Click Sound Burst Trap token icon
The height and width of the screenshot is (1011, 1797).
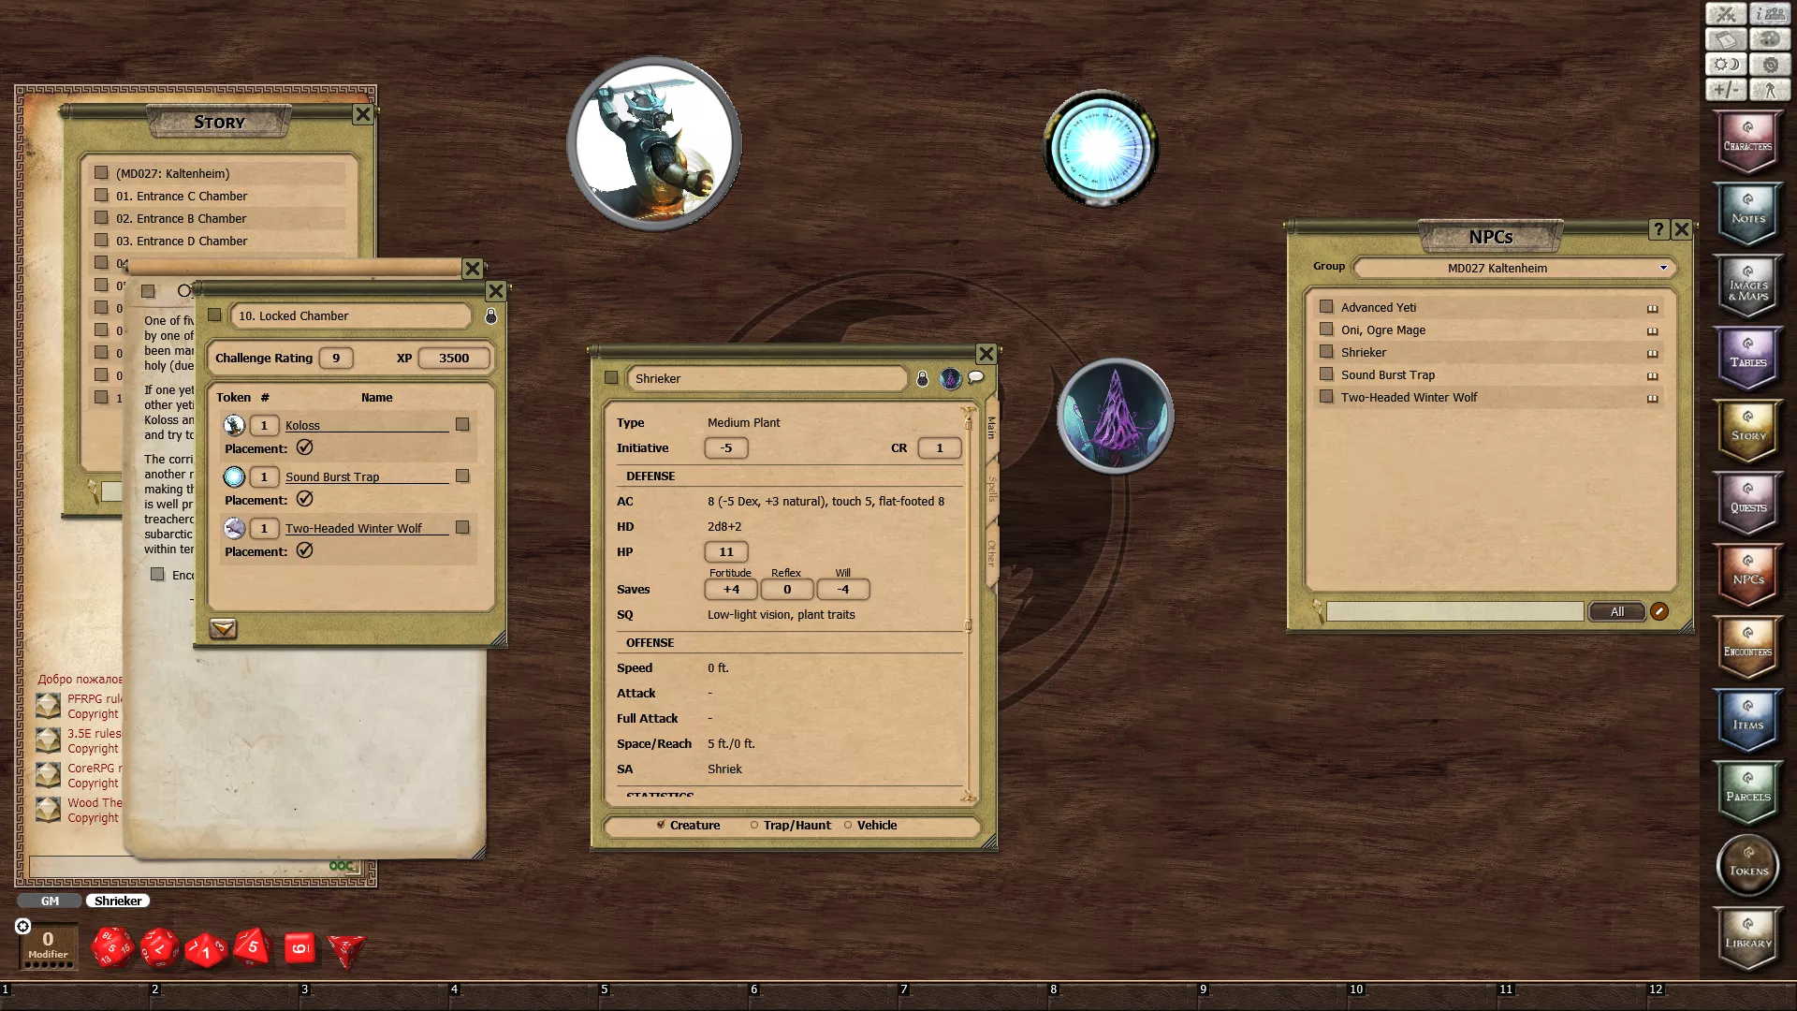click(x=234, y=476)
